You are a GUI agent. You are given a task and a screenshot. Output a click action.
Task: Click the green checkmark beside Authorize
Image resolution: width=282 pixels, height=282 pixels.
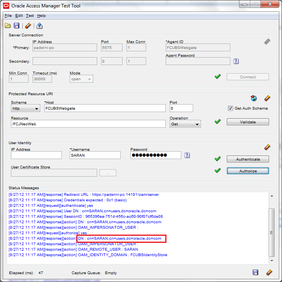(x=217, y=170)
